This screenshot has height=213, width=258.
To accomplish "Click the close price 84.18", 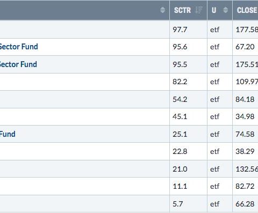I will coord(245,99).
